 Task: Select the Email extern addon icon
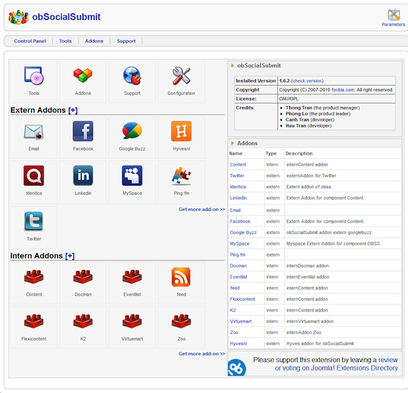(x=34, y=132)
